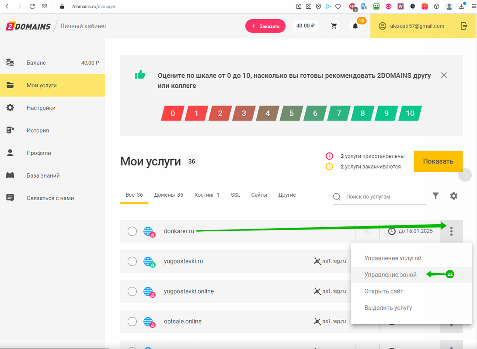The image size is (477, 349).
Task: Open Мои услуги in the sidebar
Action: pyautogui.click(x=52, y=85)
